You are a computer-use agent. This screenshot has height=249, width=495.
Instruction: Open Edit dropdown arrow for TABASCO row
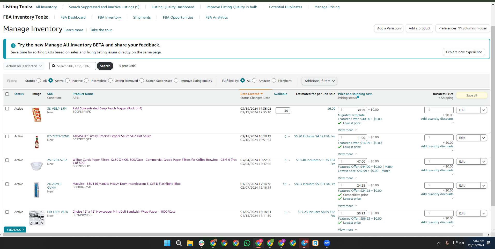484,138
